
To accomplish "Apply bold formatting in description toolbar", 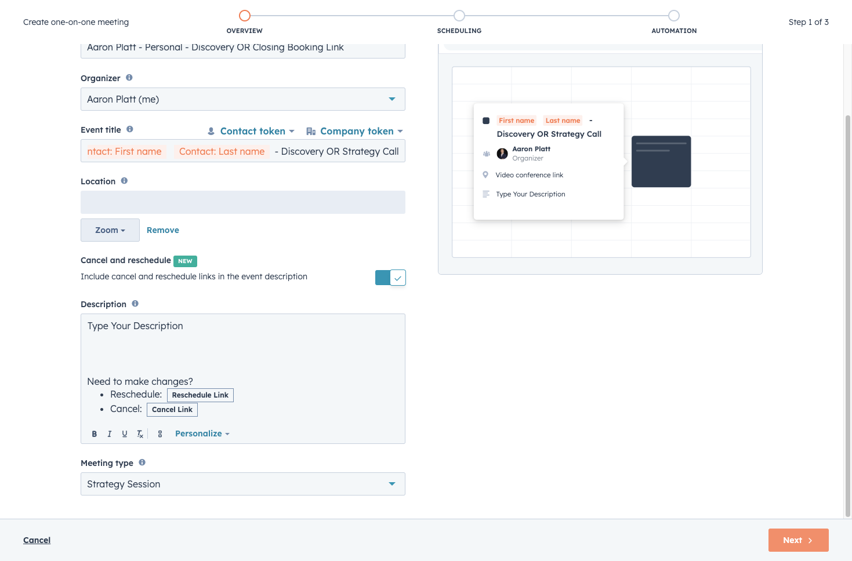I will pyautogui.click(x=95, y=434).
